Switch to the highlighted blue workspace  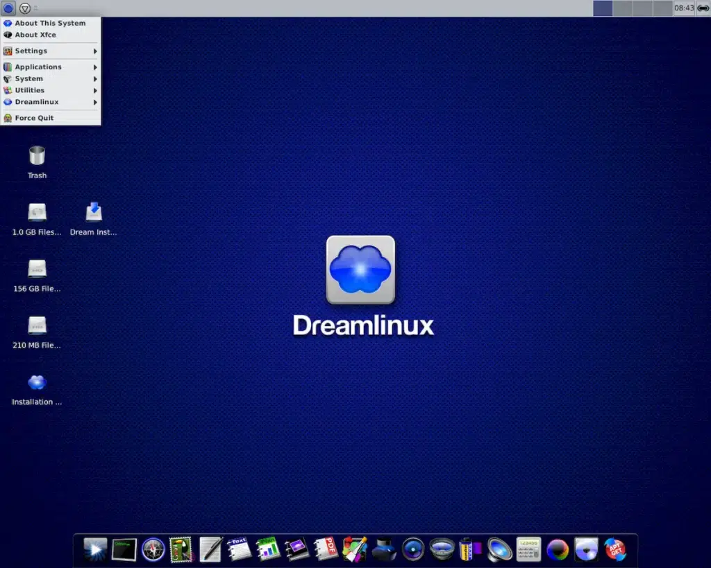(x=603, y=8)
